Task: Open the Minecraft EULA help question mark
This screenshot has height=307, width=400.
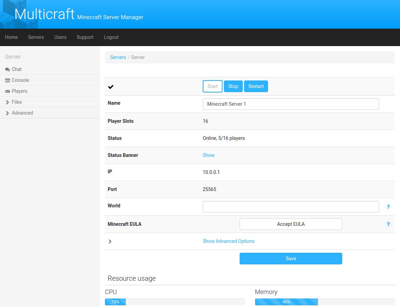Action: tap(388, 224)
